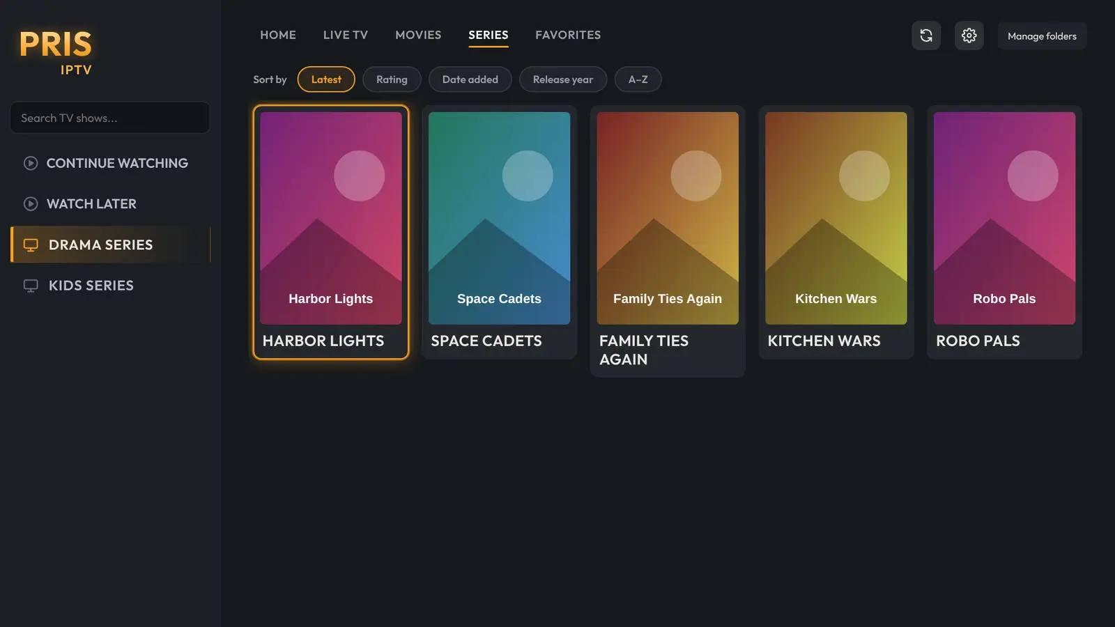Viewport: 1115px width, 627px height.
Task: Click the Watch Later play icon
Action: click(x=31, y=204)
